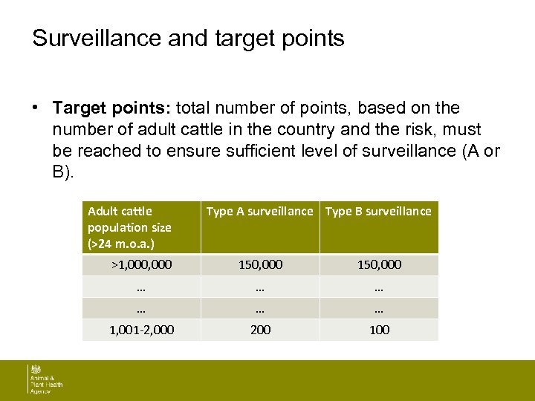Select the 150,000 cell under Type A
Screen dimensions: 535x401
pyautogui.click(x=260, y=265)
